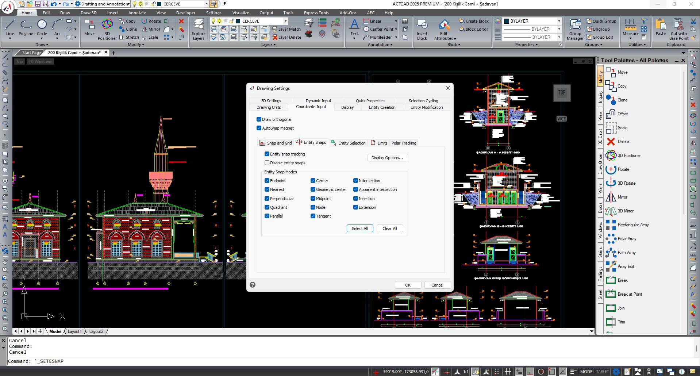700x376 pixels.
Task: Confirm Drawing Settings with OK
Action: [x=408, y=285]
